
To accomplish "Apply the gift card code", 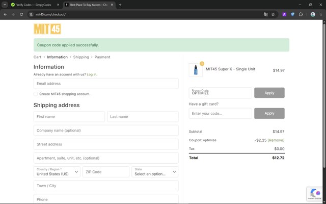I will [269, 113].
